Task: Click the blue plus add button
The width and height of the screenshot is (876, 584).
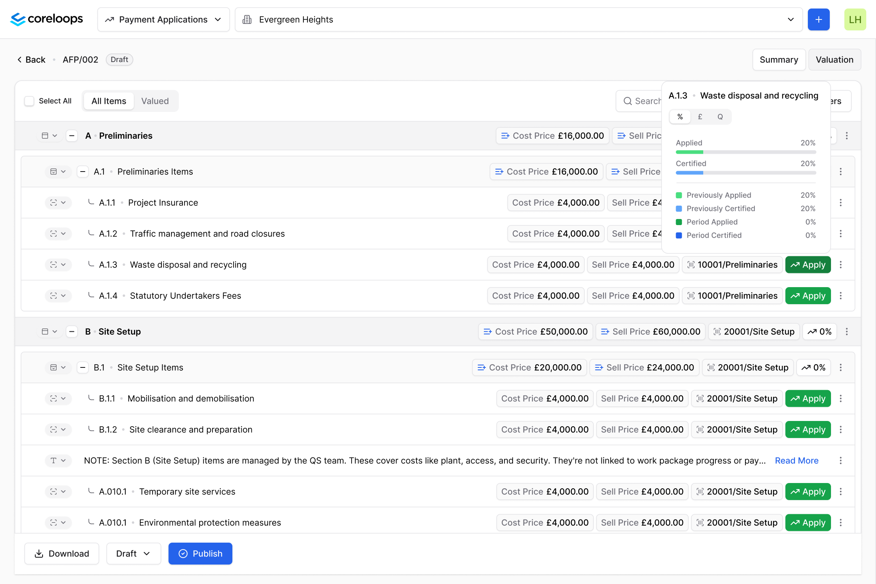Action: coord(818,19)
